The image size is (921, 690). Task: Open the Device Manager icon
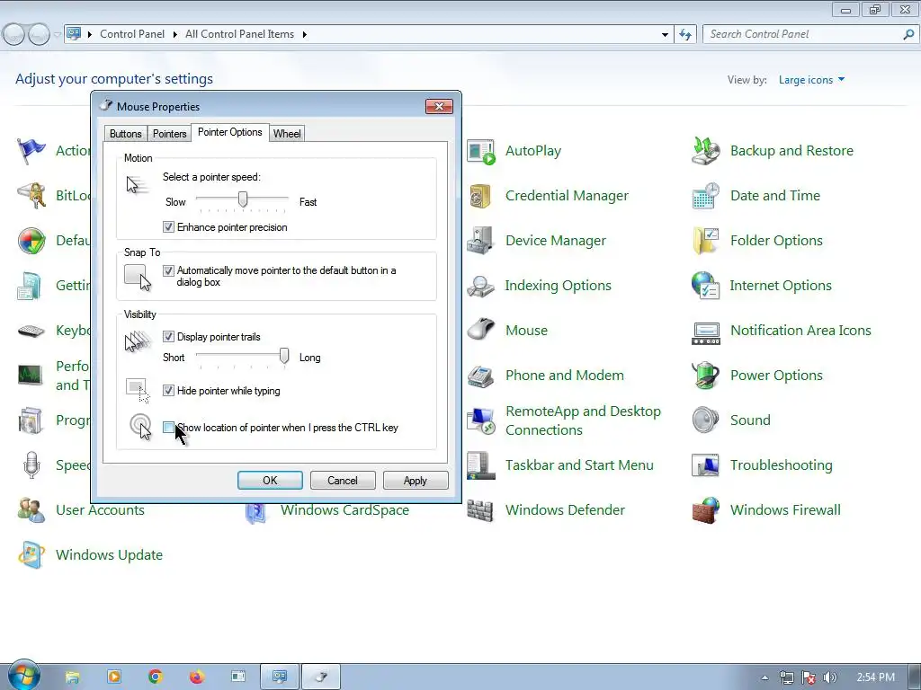coord(481,241)
